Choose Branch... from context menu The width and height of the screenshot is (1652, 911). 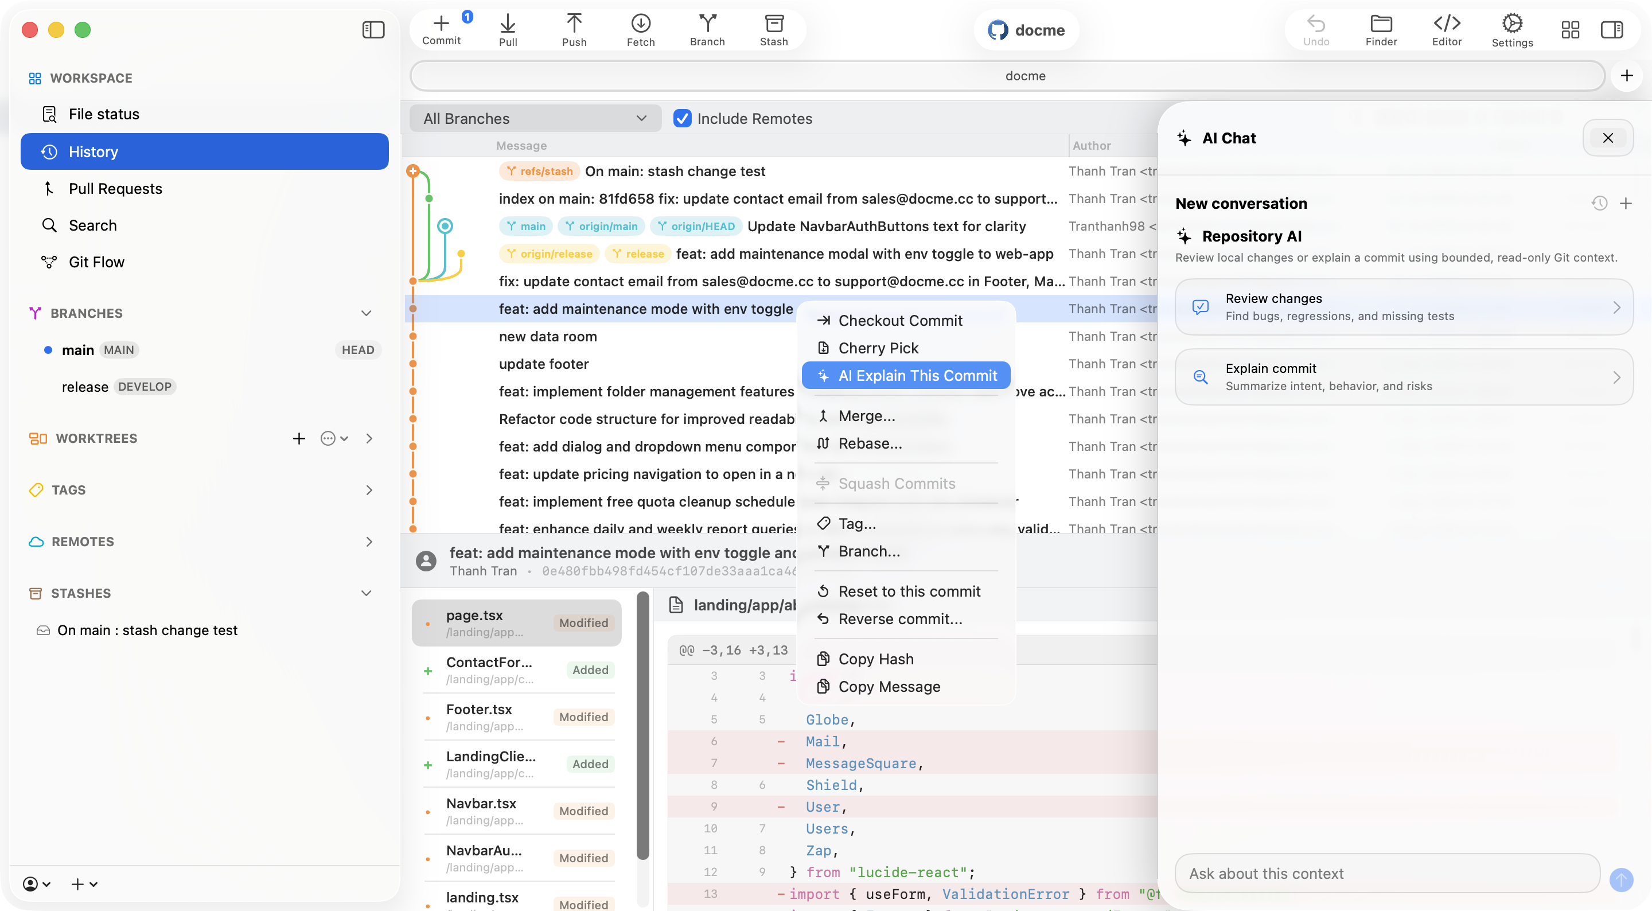(906, 551)
